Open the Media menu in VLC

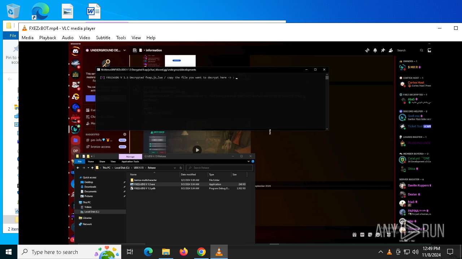27,38
